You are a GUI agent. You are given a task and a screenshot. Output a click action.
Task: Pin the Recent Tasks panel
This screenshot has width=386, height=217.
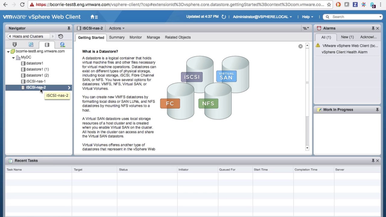373,161
